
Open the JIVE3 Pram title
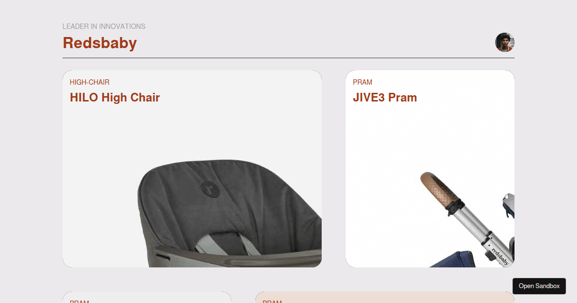pos(385,98)
